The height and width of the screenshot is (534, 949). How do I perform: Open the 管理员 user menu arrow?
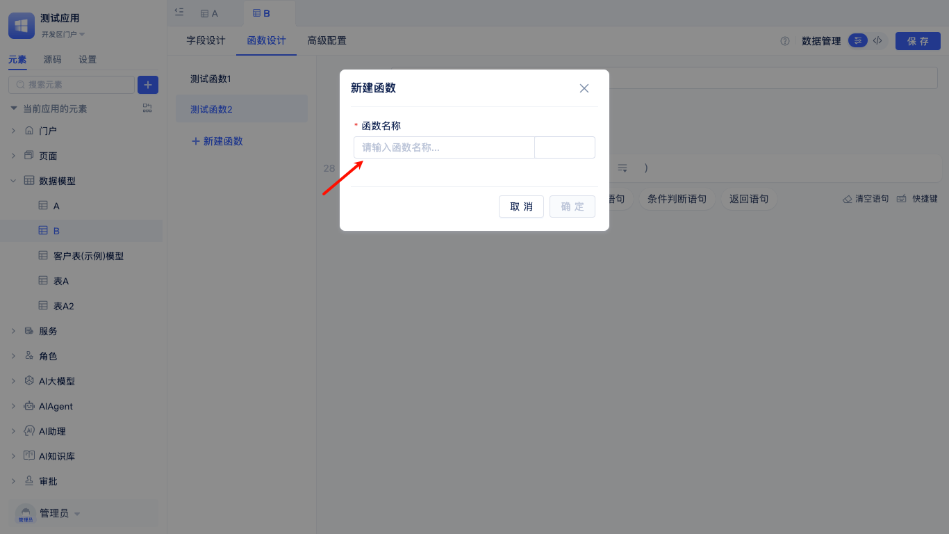coord(77,515)
